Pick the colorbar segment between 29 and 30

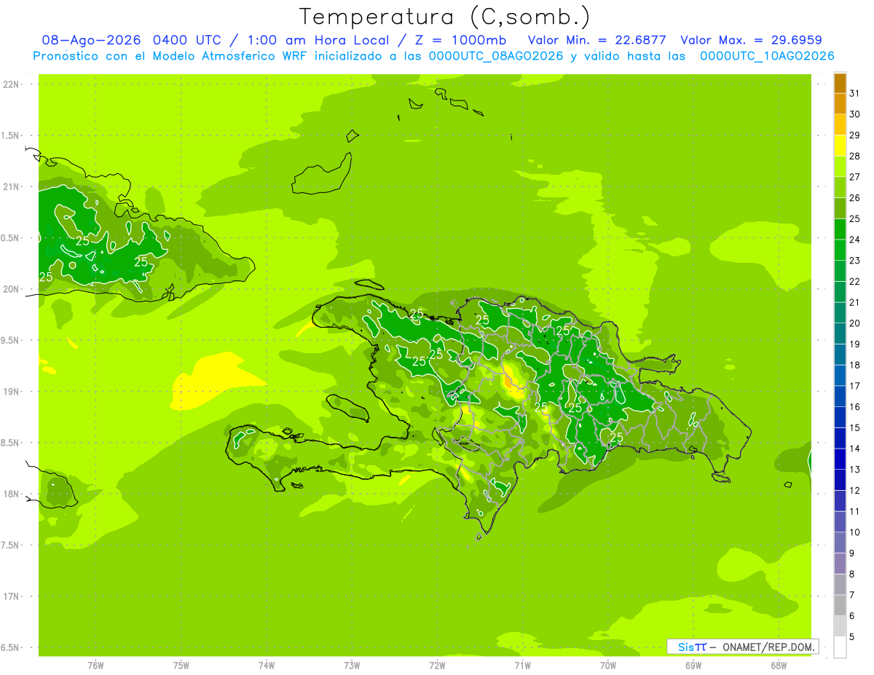(x=840, y=125)
